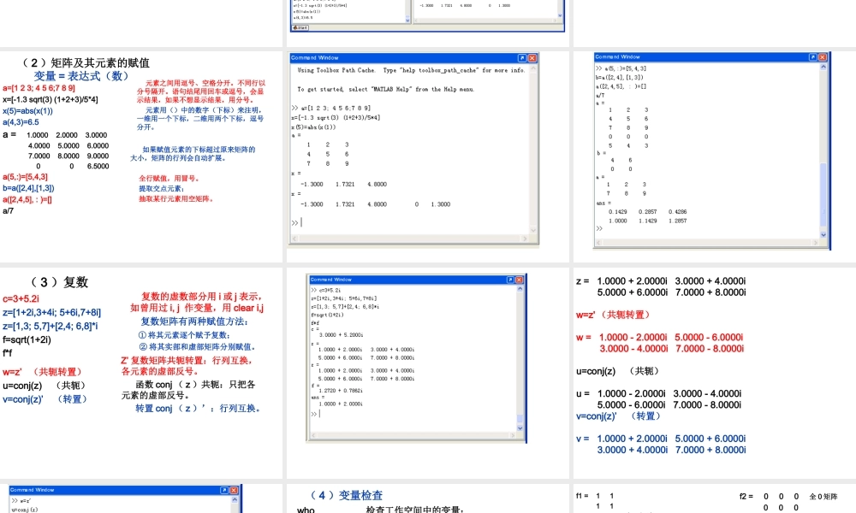
Task: Click the output 1.2720 + 0.7862i in Command Window
Action: point(340,391)
